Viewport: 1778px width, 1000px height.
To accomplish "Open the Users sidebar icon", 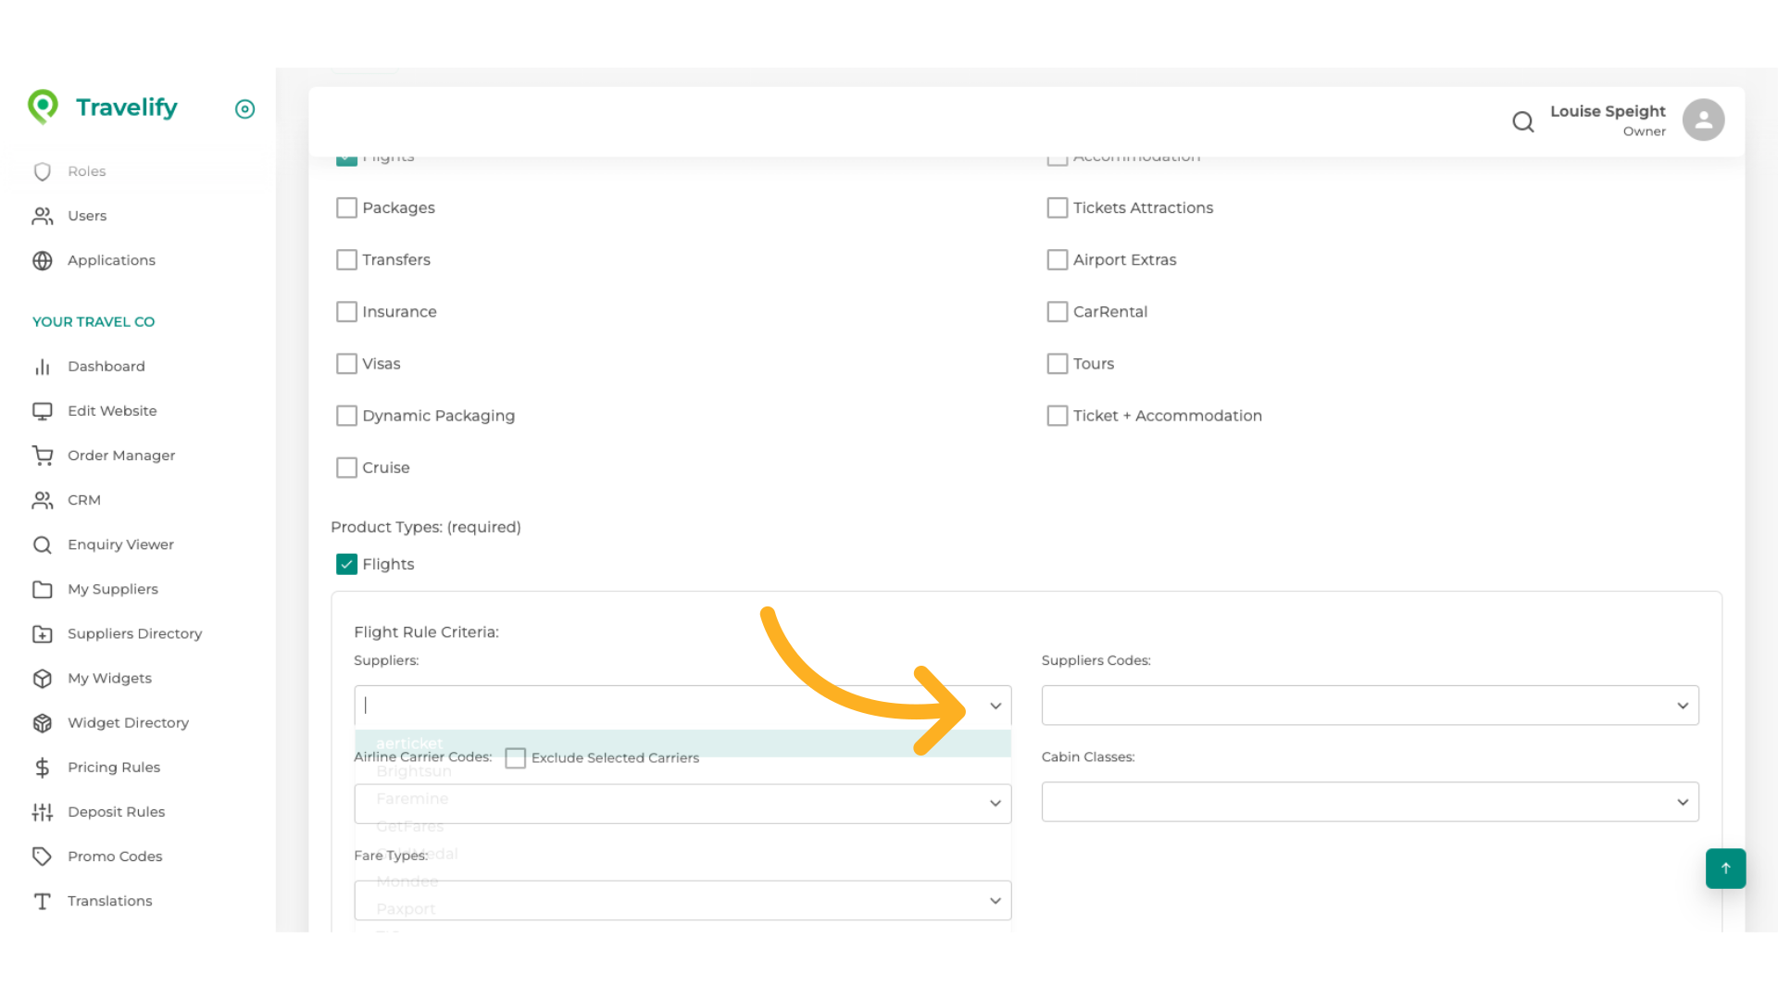I will [43, 216].
